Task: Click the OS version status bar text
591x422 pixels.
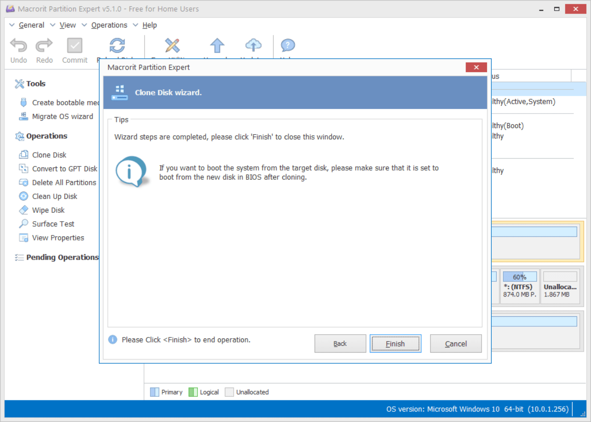Action: pos(477,409)
